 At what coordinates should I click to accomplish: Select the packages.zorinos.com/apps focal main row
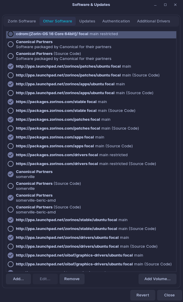91,137
